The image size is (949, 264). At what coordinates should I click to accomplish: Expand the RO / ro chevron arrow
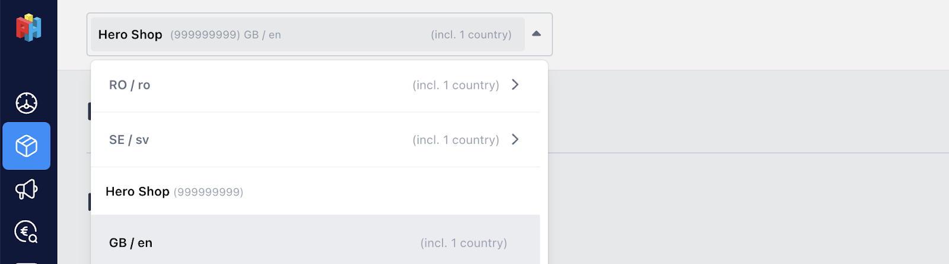tap(515, 85)
